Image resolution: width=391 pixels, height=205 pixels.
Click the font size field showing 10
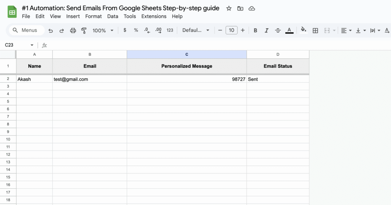[231, 30]
